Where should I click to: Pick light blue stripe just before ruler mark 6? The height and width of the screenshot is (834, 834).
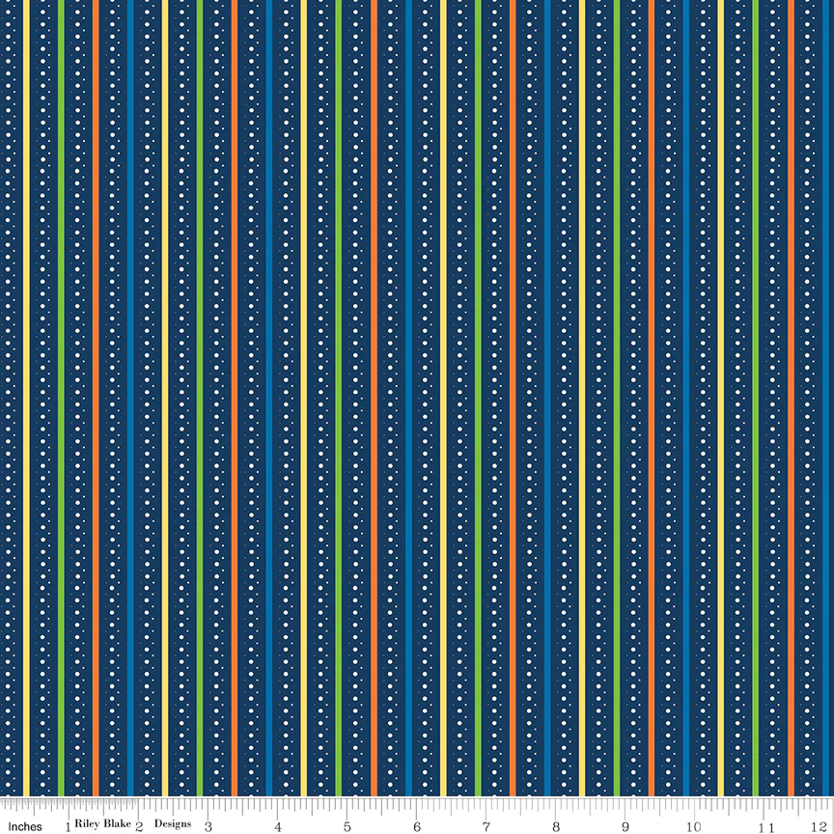coord(408,398)
